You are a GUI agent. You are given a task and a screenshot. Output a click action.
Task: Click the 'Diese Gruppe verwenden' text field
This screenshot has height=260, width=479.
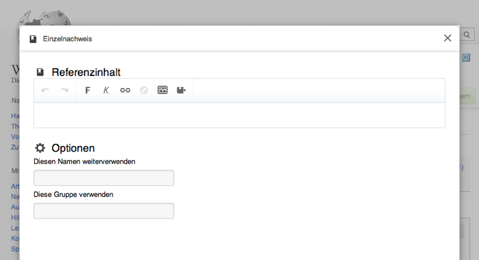104,211
